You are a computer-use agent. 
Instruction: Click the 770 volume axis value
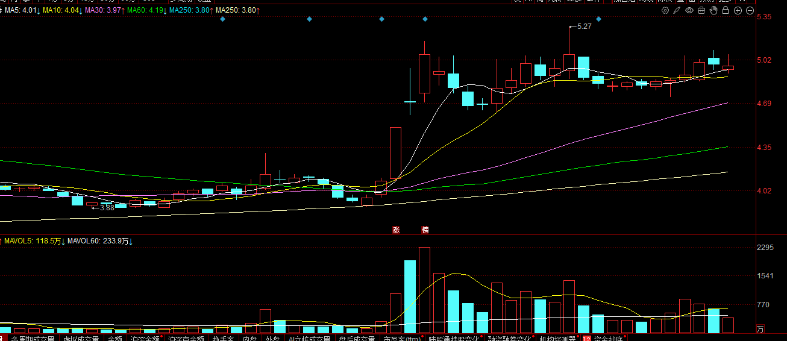point(763,305)
